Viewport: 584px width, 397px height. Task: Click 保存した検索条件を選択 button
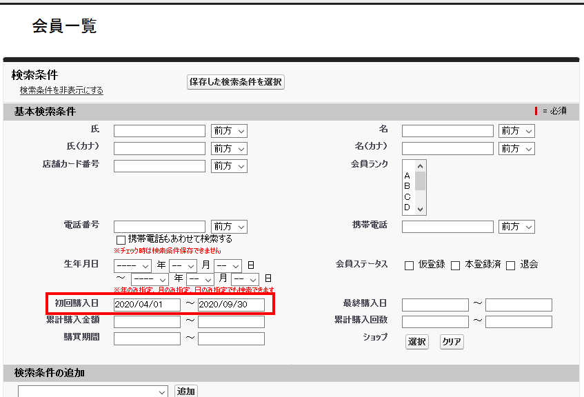click(236, 82)
